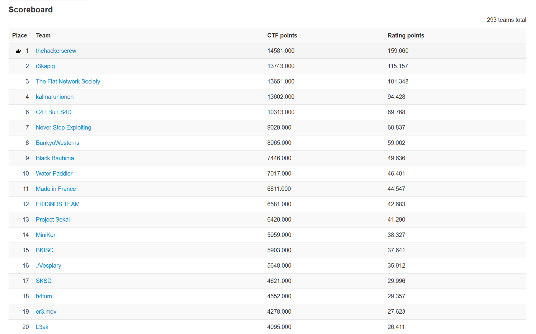View Black Bauhinia team profile
The width and height of the screenshot is (536, 334).
point(55,158)
